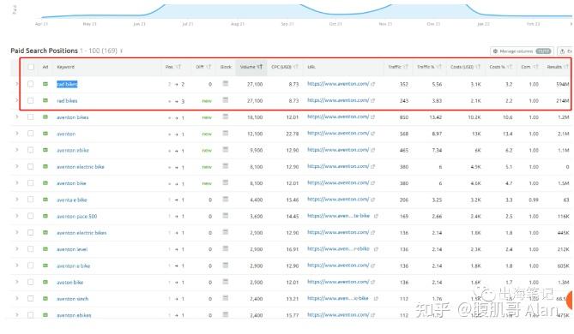Open SERP block icon in aventon ebike row
The height and width of the screenshot is (334, 574).
point(226,150)
